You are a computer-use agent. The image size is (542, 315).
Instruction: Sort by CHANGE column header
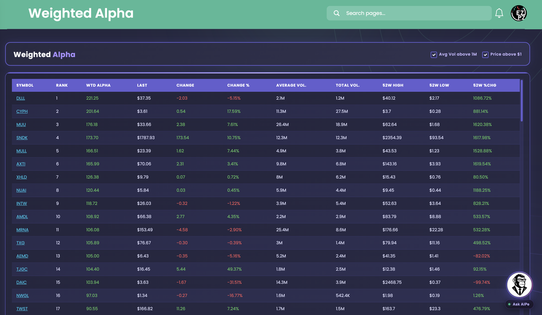185,85
